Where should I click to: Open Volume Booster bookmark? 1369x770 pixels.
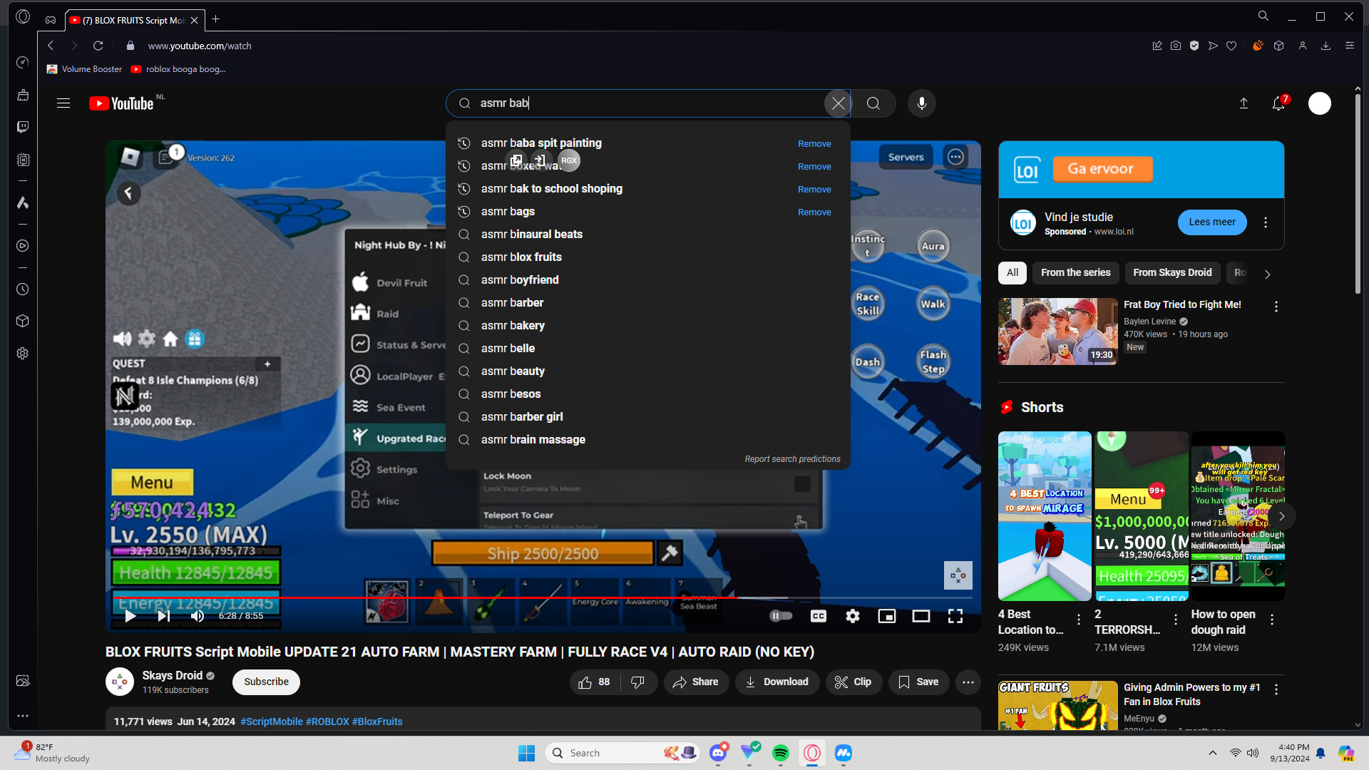[85, 69]
